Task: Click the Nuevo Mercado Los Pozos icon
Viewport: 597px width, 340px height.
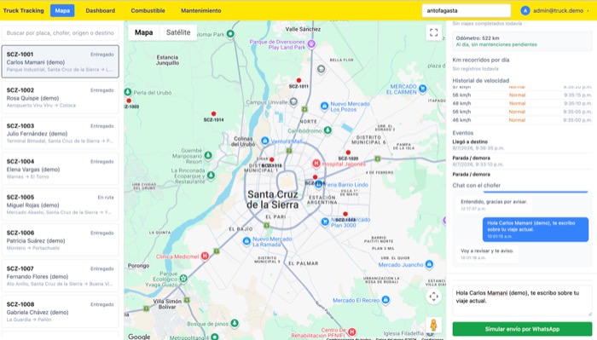Action: click(324, 107)
